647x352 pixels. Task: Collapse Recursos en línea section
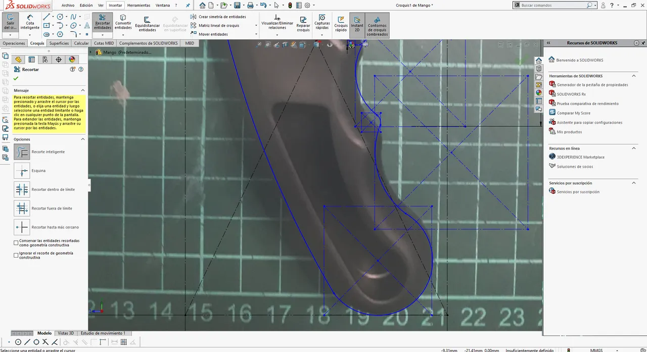coord(634,148)
